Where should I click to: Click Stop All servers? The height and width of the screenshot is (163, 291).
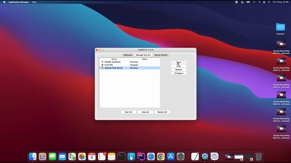(145, 112)
